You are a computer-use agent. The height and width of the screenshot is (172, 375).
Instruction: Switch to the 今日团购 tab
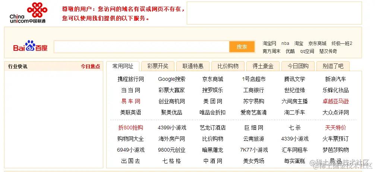[x=298, y=66]
